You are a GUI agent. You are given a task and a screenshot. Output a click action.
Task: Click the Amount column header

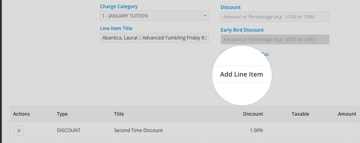[x=347, y=114]
